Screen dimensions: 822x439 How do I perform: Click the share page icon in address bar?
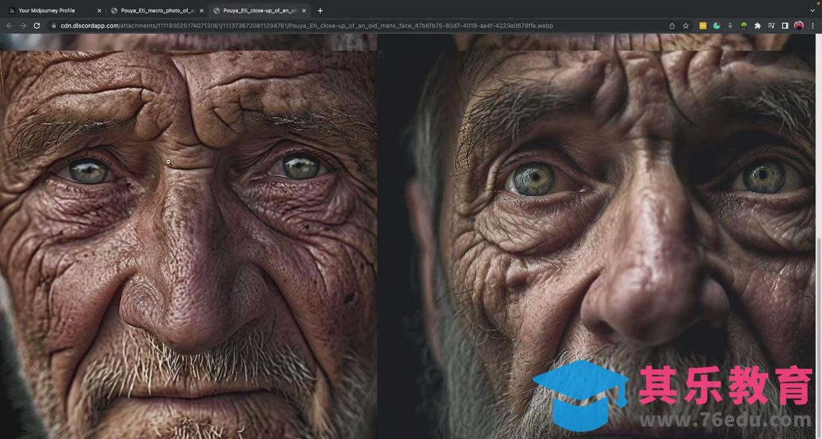click(x=672, y=26)
